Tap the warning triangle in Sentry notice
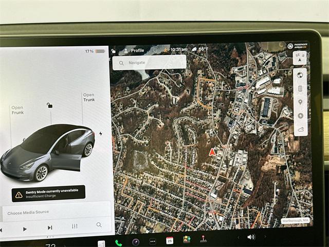Screen dimensions: 329x247 19,195
